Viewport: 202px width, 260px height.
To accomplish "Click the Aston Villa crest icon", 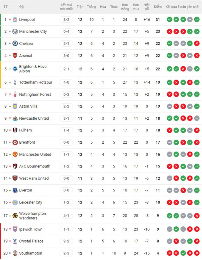I will pos(15,106).
